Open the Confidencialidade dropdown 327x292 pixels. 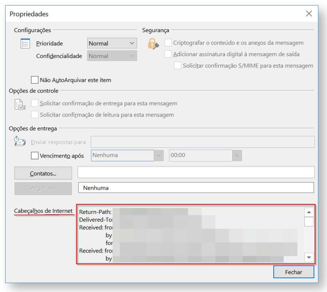(112, 56)
